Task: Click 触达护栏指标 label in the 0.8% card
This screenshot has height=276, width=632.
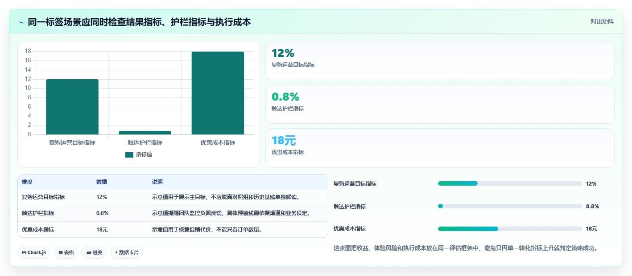Action: tap(288, 109)
